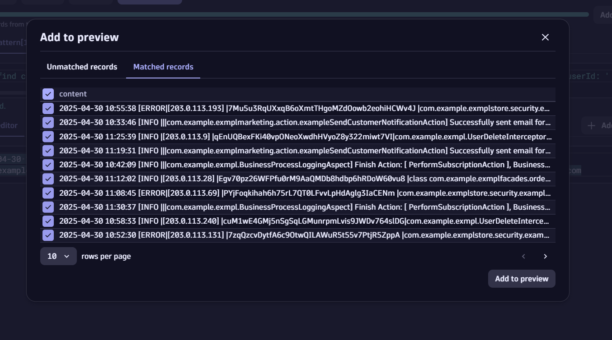Deselect the 11:08:45 ERROR record checkbox

point(48,193)
